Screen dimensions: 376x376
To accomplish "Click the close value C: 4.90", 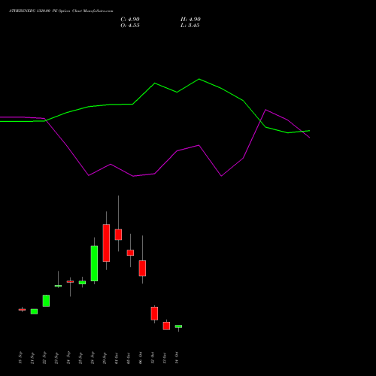I will 130,20.
